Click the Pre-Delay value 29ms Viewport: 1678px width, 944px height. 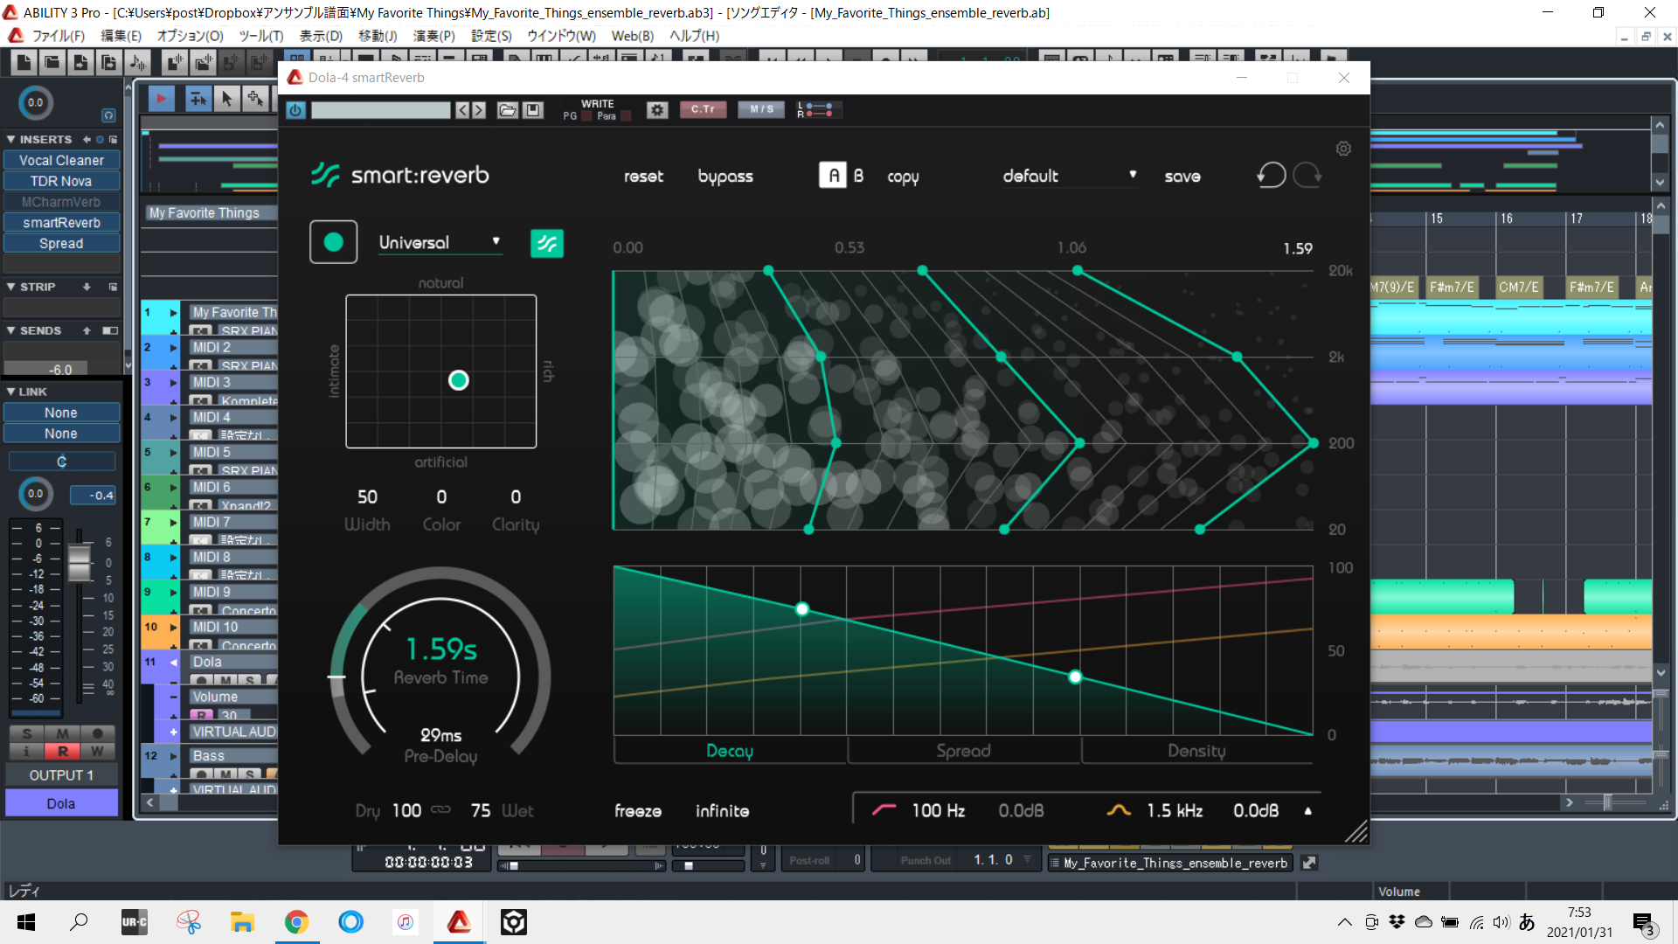pyautogui.click(x=440, y=735)
